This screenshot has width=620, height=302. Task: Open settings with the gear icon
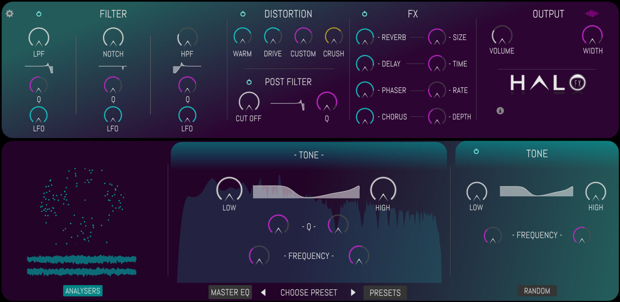click(10, 14)
